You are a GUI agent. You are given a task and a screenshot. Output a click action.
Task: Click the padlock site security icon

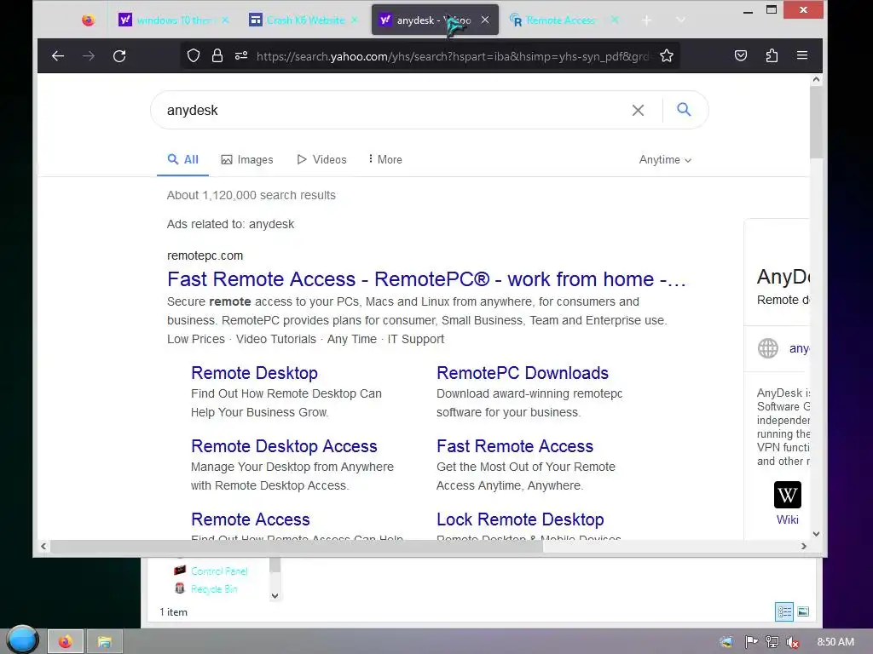[217, 55]
